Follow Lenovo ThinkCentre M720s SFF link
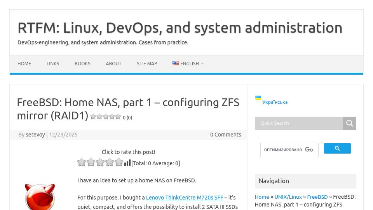Screen dimensions: 373x210 pos(185,198)
